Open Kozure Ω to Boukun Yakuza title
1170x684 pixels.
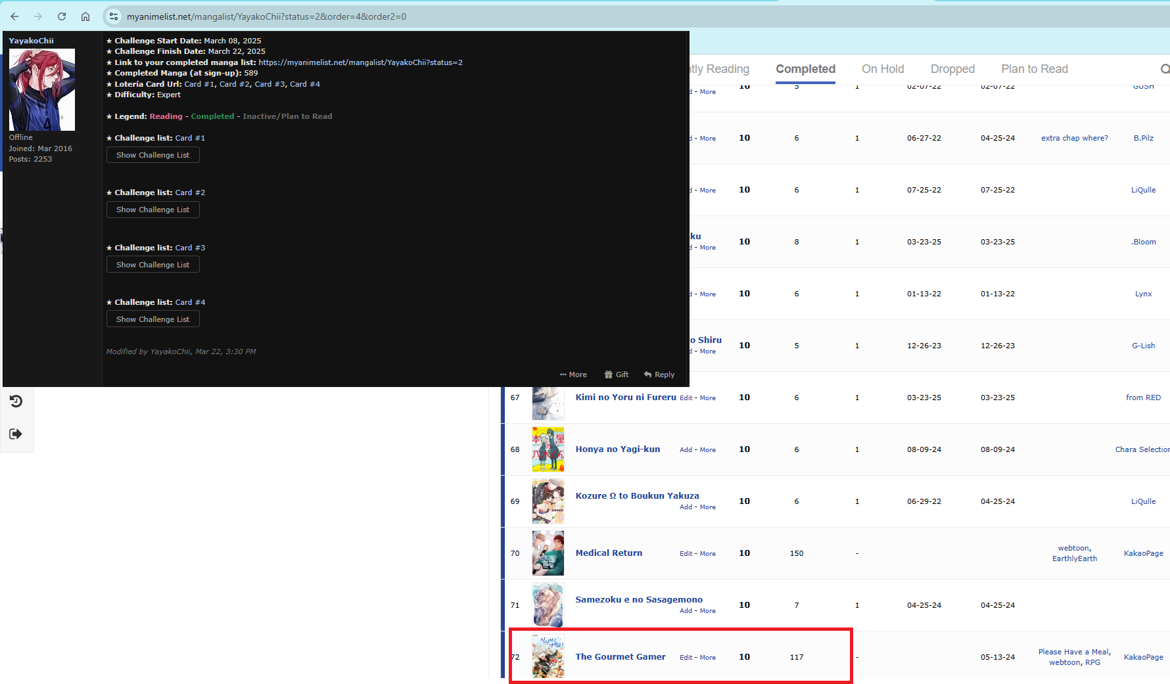pyautogui.click(x=638, y=496)
